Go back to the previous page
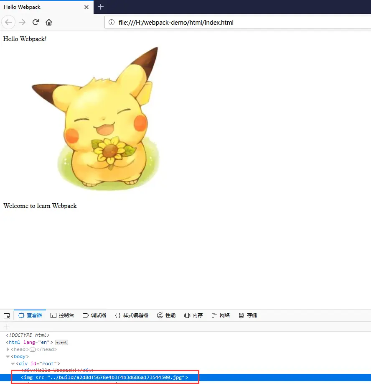The height and width of the screenshot is (384, 371). click(x=8, y=22)
